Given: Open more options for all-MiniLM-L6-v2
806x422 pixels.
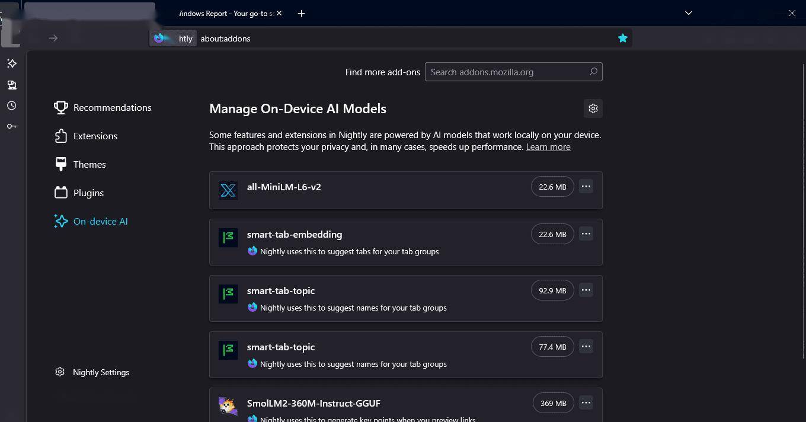Looking at the screenshot, I should click(586, 186).
